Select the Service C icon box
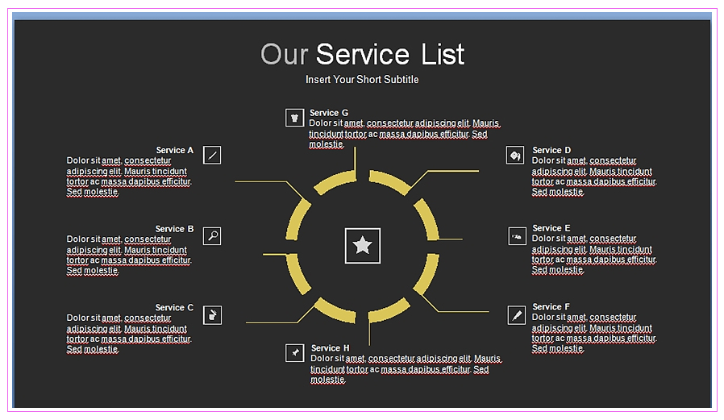 click(x=212, y=315)
